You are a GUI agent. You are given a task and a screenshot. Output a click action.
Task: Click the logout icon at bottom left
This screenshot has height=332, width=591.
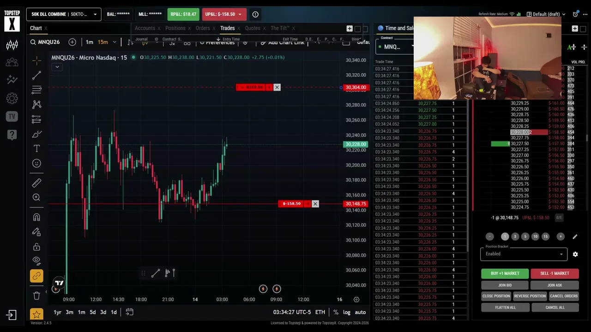pos(12,315)
